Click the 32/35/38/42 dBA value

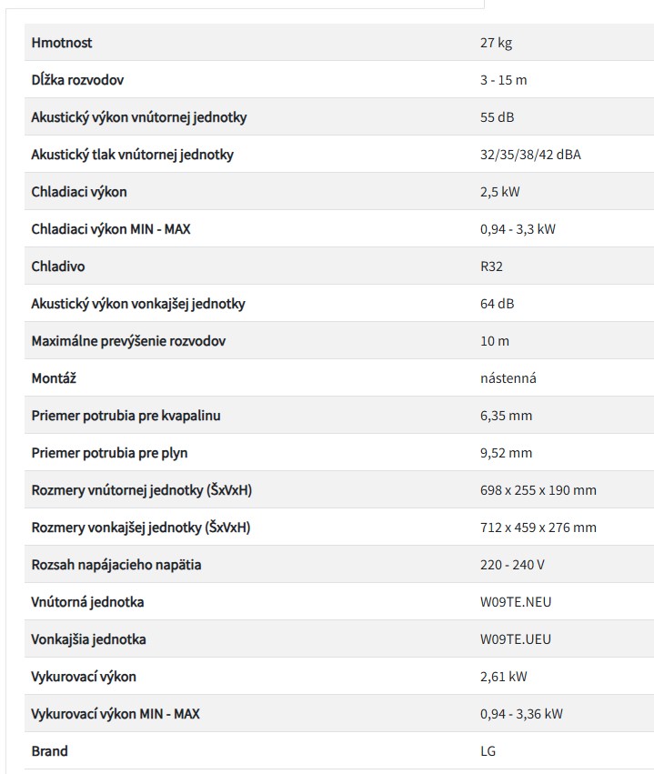click(530, 155)
